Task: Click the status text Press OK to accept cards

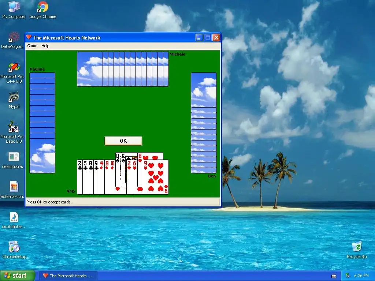Action: click(x=49, y=202)
